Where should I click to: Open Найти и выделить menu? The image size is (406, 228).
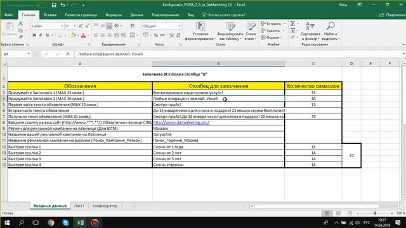[x=331, y=31]
